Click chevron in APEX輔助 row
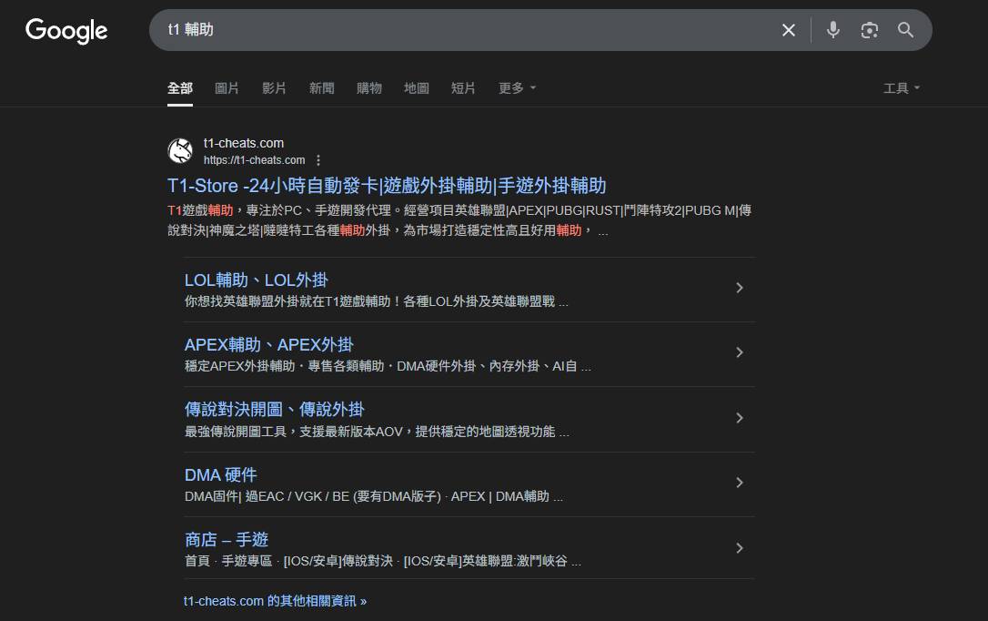The image size is (988, 621). 740,352
